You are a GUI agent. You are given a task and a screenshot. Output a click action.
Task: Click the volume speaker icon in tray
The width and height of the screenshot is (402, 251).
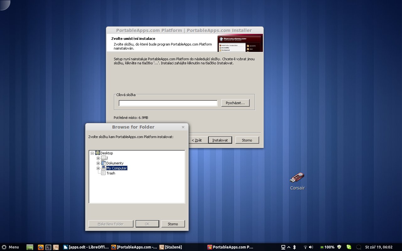pos(311,247)
